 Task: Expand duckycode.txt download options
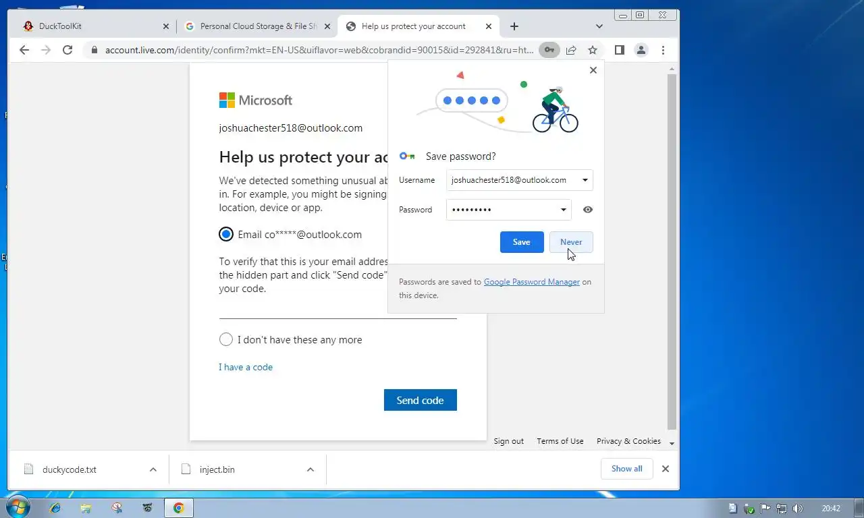point(153,469)
